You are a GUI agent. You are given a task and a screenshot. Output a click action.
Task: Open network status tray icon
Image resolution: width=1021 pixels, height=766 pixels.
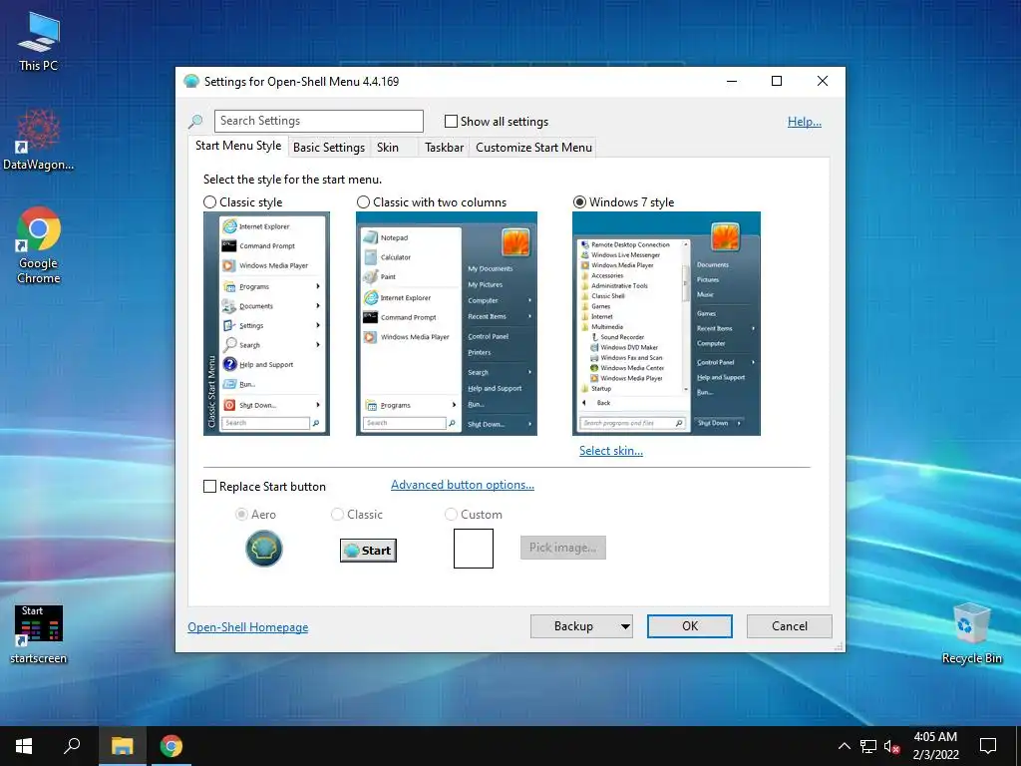[868, 746]
